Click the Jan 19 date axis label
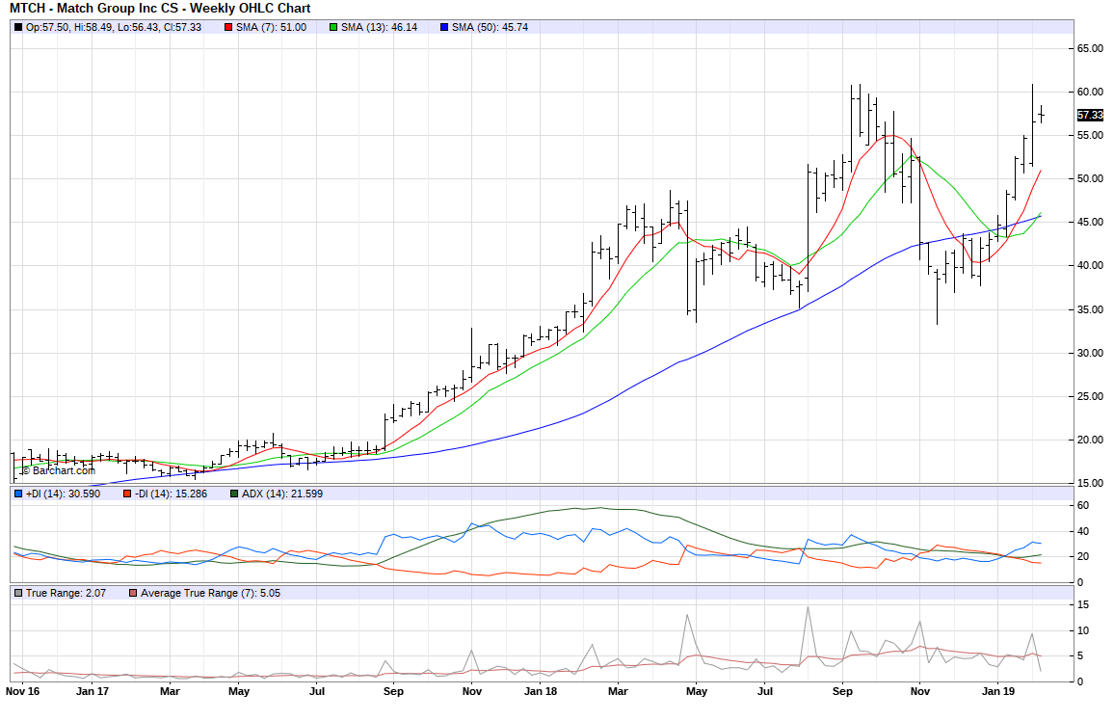Image resolution: width=1114 pixels, height=721 pixels. click(997, 691)
